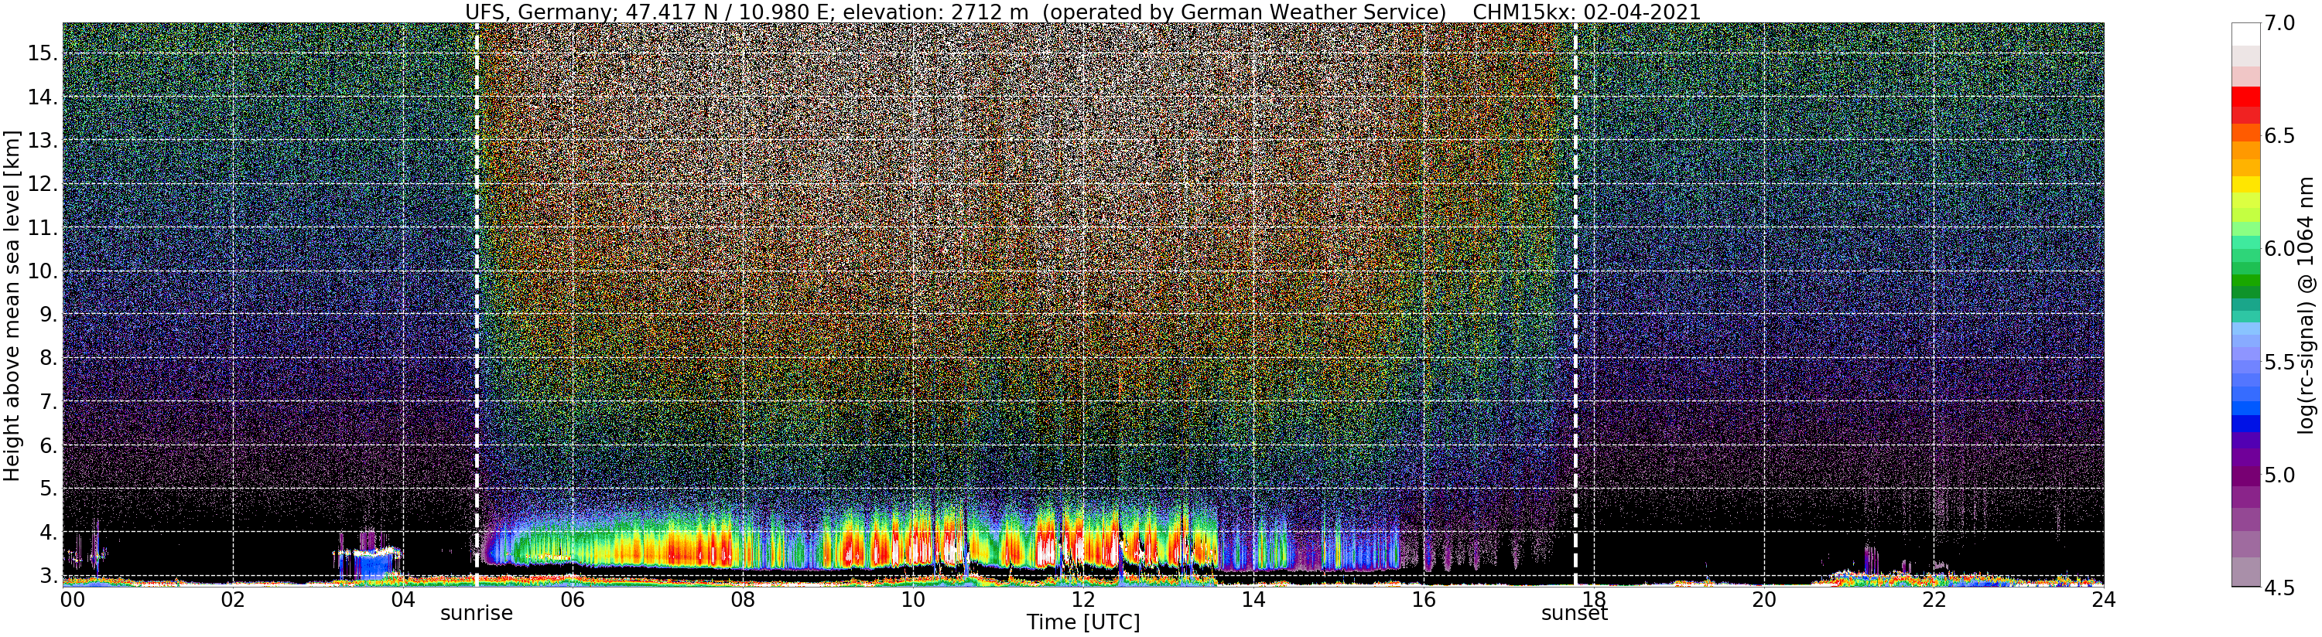The image size is (2322, 637).
Task: Select the time axis tick "14"
Action: (1253, 600)
